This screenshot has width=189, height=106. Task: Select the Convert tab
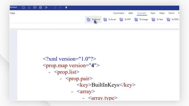click(142, 13)
